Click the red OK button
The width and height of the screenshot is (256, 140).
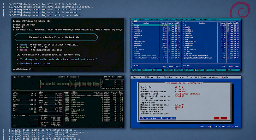[221, 118]
